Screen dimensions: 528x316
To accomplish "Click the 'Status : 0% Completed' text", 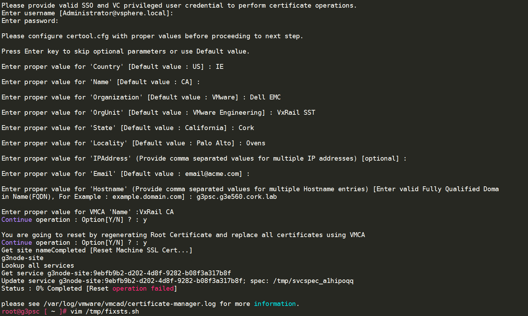I will coord(42,289).
